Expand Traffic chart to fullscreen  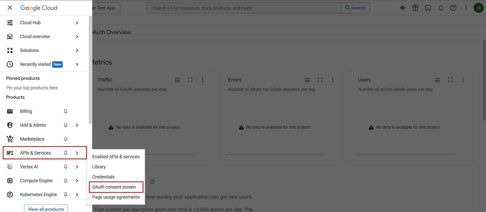point(190,80)
